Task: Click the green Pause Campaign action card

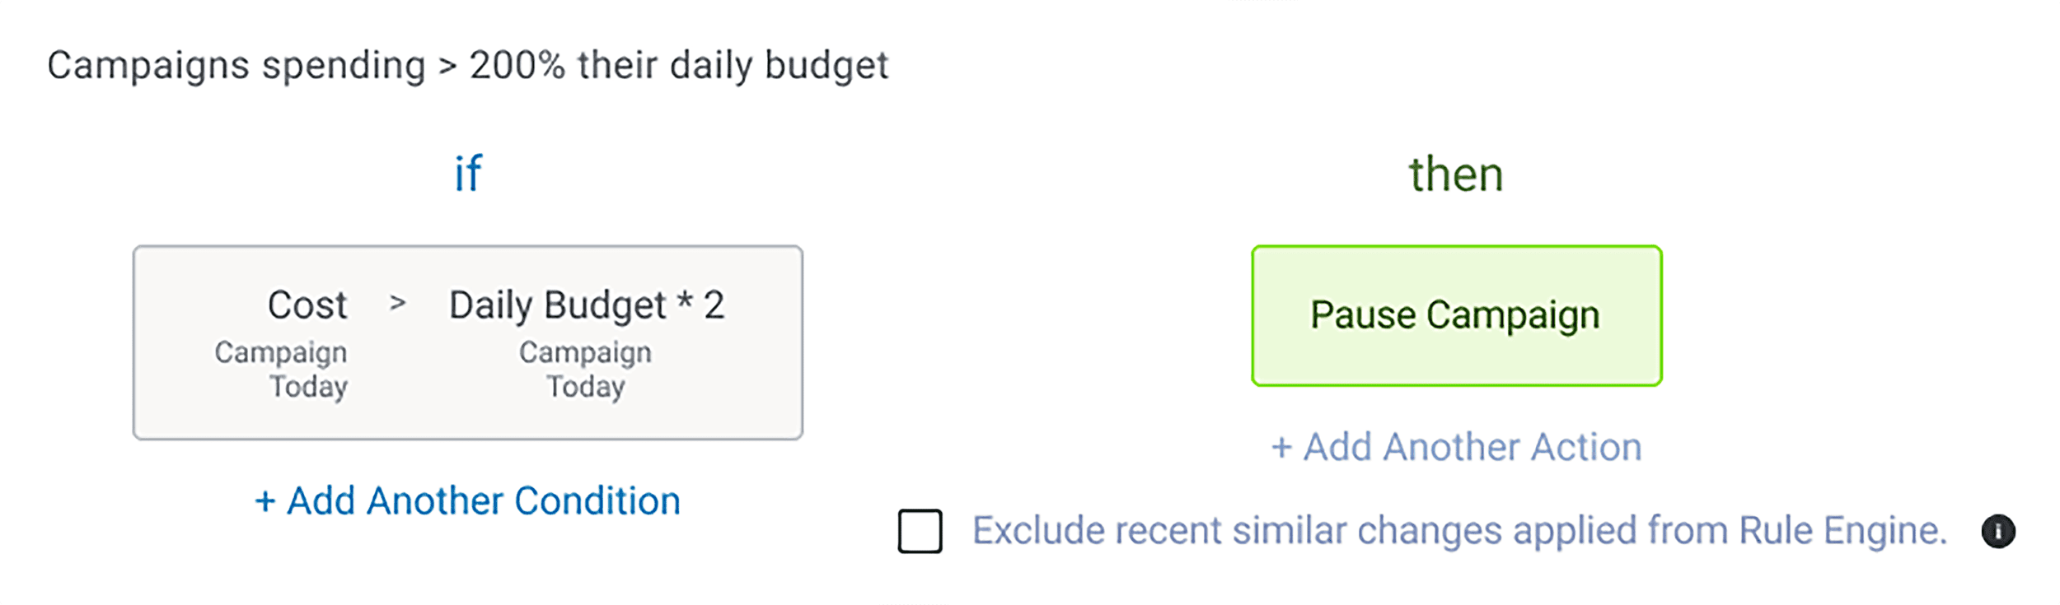Action: point(1456,314)
